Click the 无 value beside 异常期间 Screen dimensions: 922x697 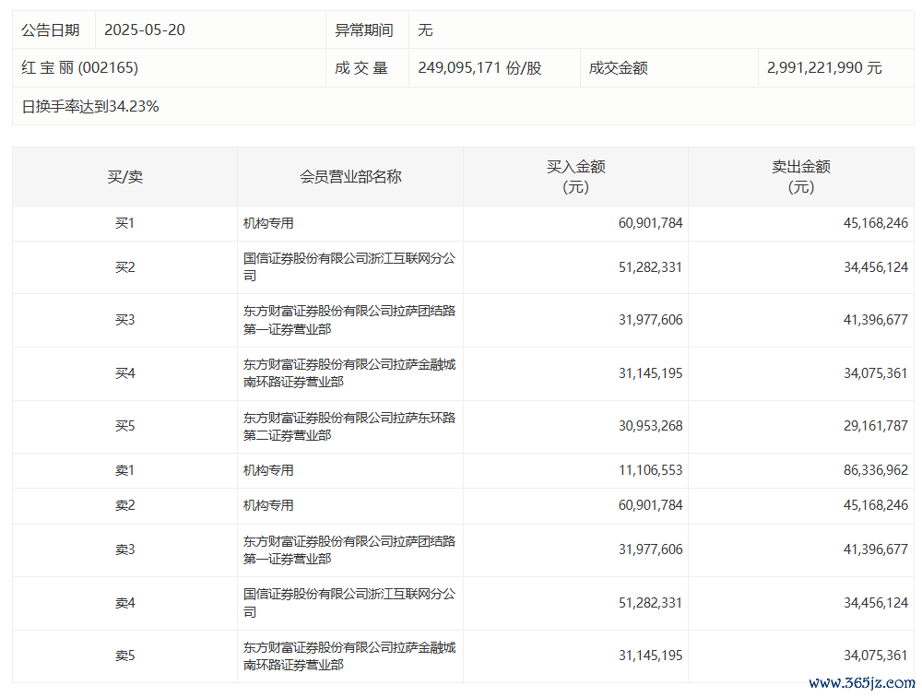coord(425,30)
